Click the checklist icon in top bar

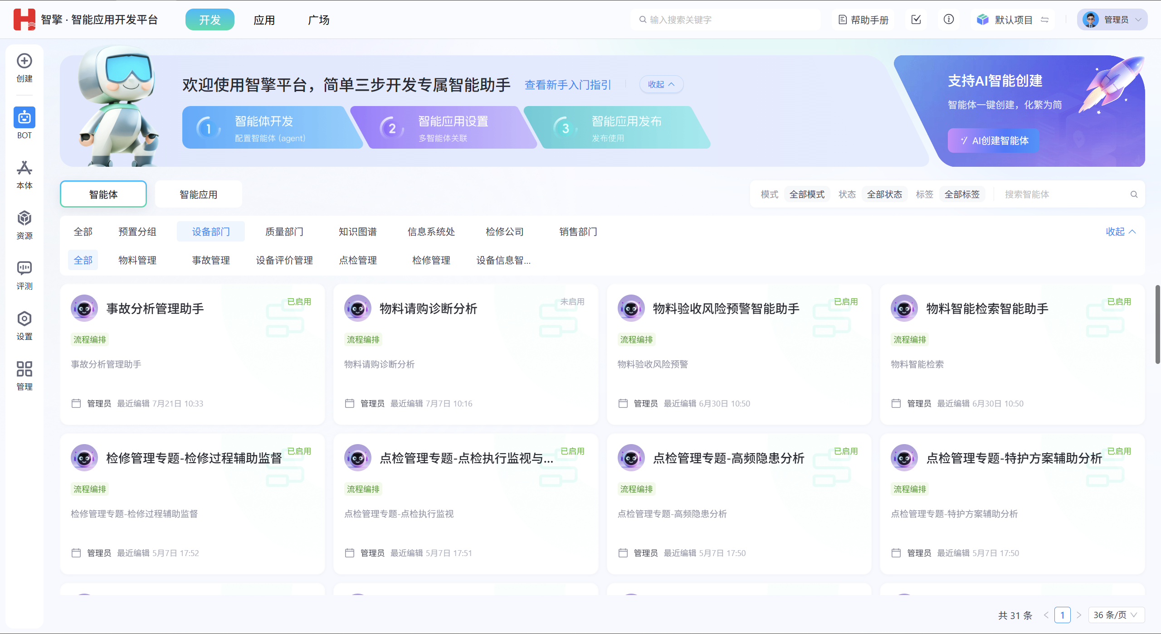916,19
